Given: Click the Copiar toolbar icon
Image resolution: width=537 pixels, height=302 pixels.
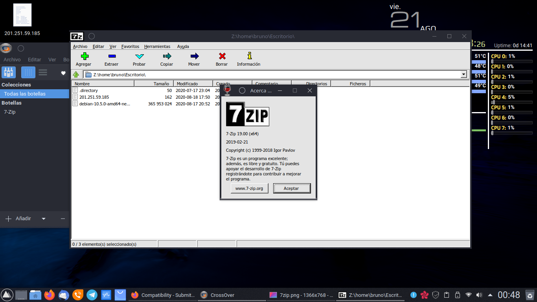Looking at the screenshot, I should point(167,56).
